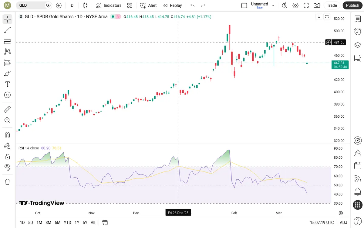Select the 3M time range tab
Image resolution: width=364 pixels, height=228 pixels.
48,223
